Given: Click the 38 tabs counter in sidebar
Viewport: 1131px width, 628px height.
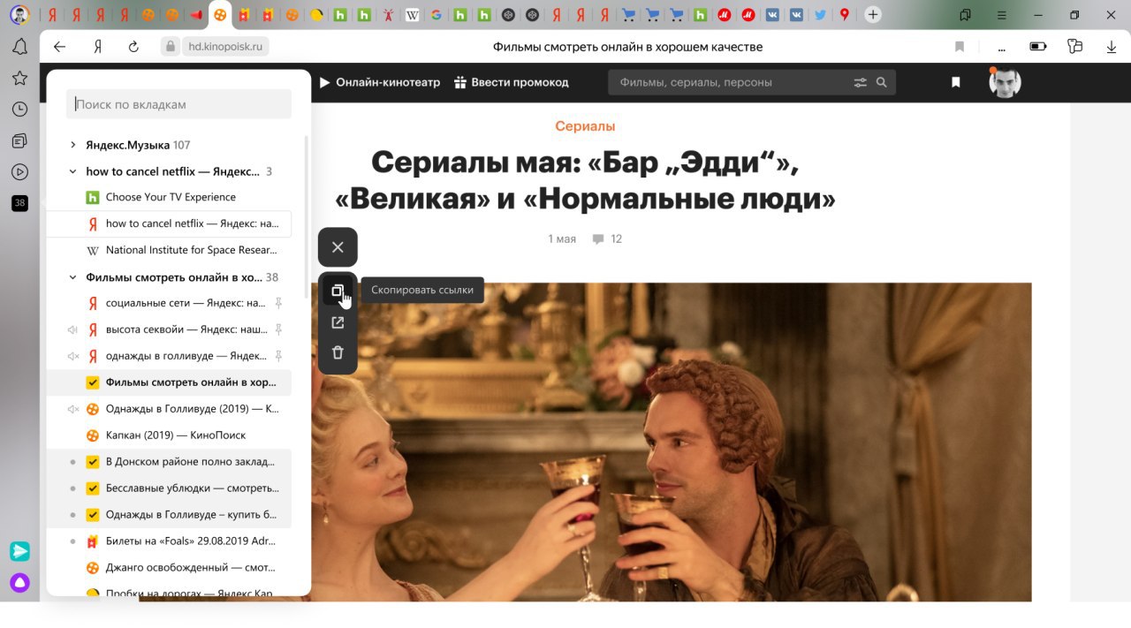Looking at the screenshot, I should 19,203.
